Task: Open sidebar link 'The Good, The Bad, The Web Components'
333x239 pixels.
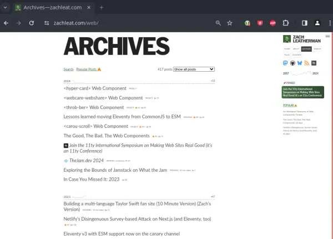Action: pyautogui.click(x=297, y=121)
